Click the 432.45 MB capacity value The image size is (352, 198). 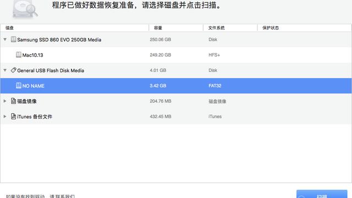click(x=161, y=117)
